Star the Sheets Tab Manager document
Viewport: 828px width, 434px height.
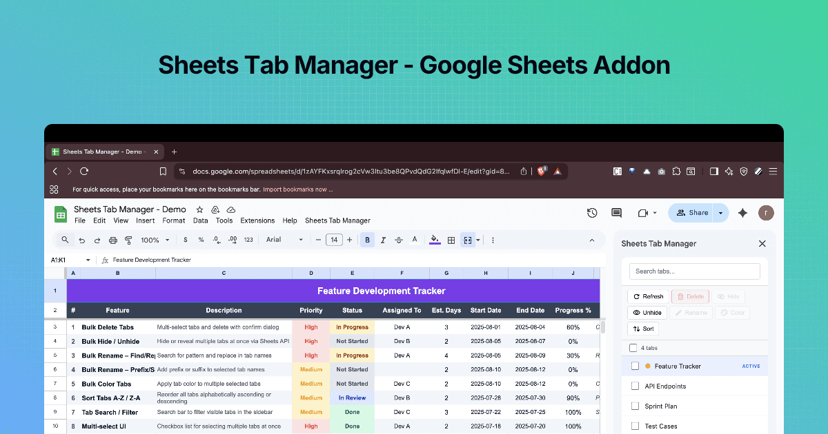tap(199, 209)
